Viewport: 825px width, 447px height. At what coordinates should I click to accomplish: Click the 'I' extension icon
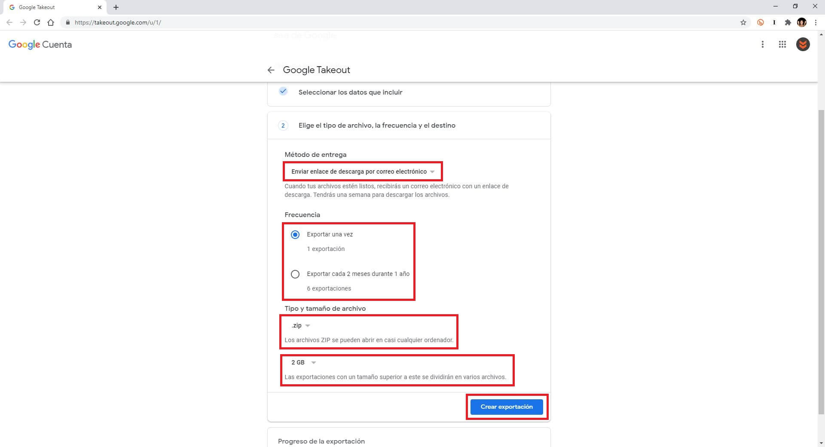pos(774,22)
